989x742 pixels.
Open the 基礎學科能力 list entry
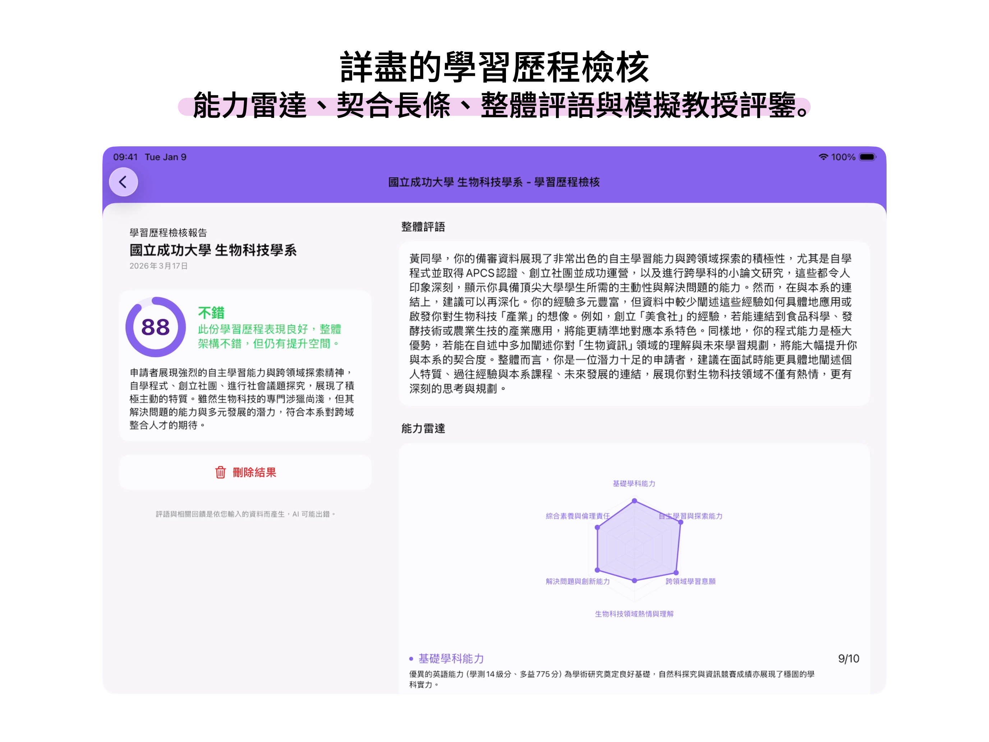pyautogui.click(x=634, y=671)
